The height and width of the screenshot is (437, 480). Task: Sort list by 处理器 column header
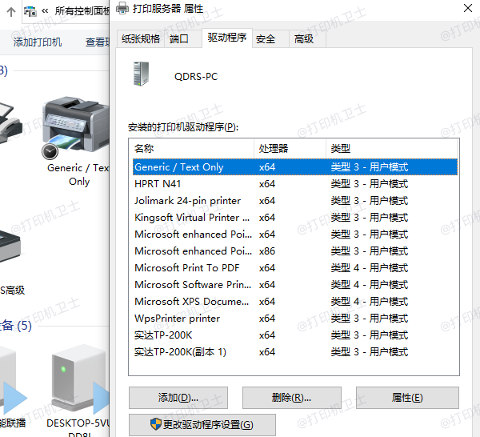click(290, 148)
